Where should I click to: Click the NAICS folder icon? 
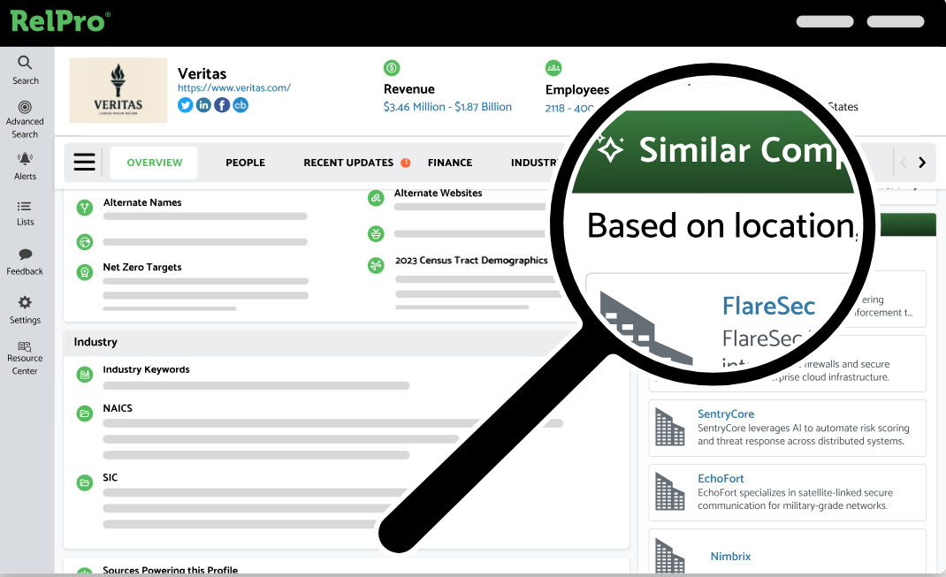[x=85, y=414]
